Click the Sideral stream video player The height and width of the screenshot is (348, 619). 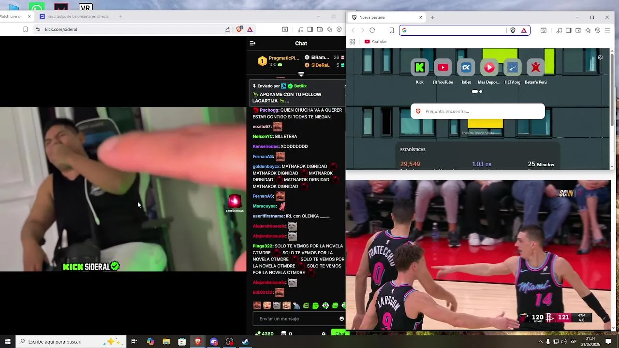point(123,189)
